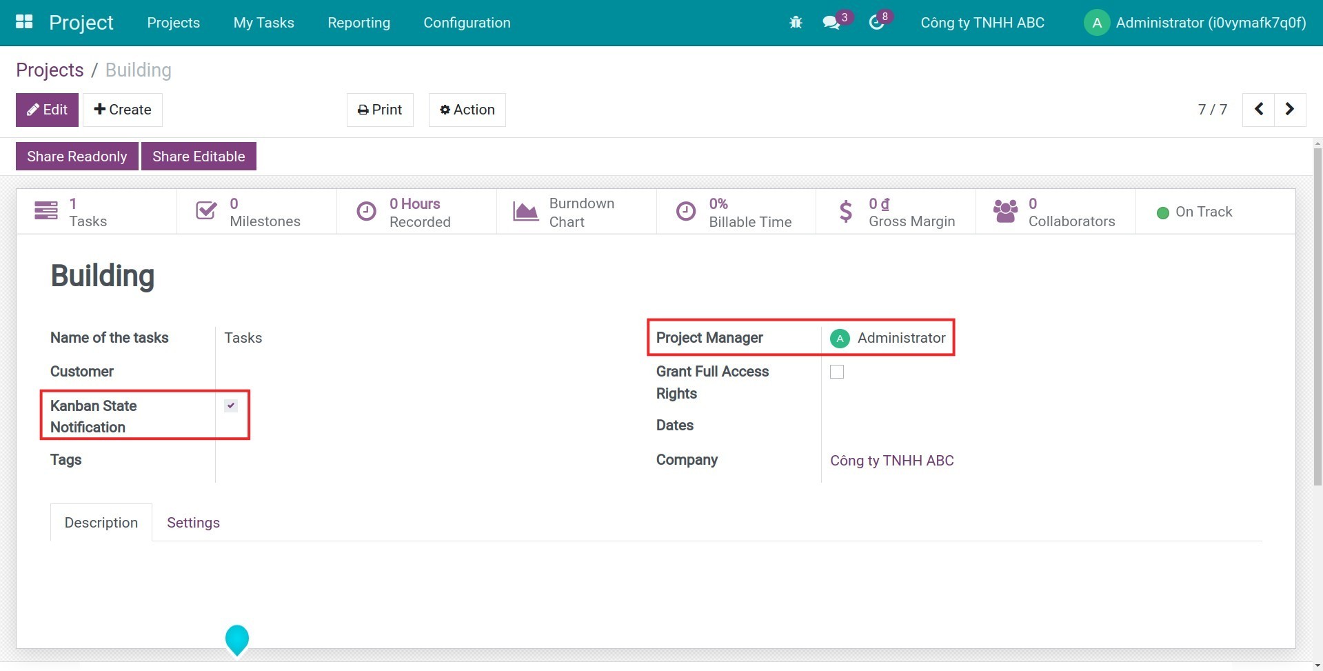Click the On Track status indicator
This screenshot has width=1323, height=671.
1195,212
